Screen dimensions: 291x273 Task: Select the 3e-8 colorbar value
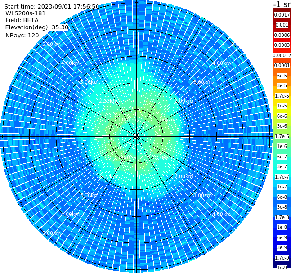(x=282, y=207)
